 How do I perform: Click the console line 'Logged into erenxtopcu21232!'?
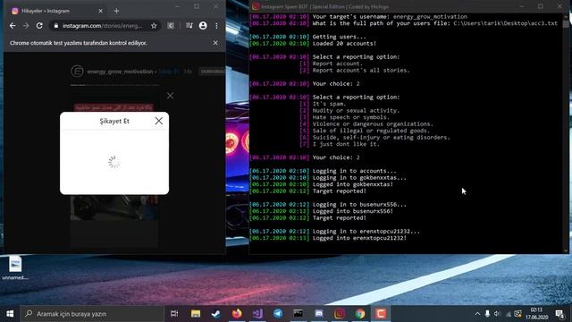click(359, 238)
